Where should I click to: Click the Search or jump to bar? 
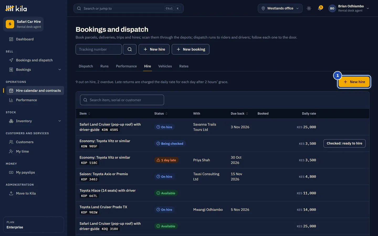point(129,8)
